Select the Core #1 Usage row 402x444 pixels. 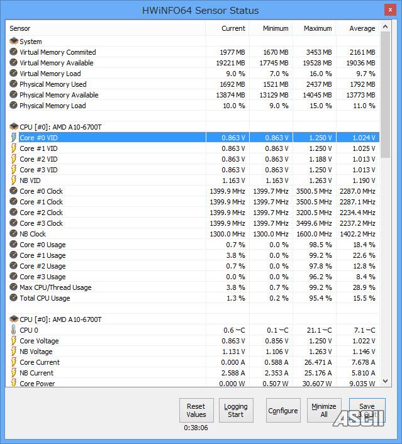[193, 255]
